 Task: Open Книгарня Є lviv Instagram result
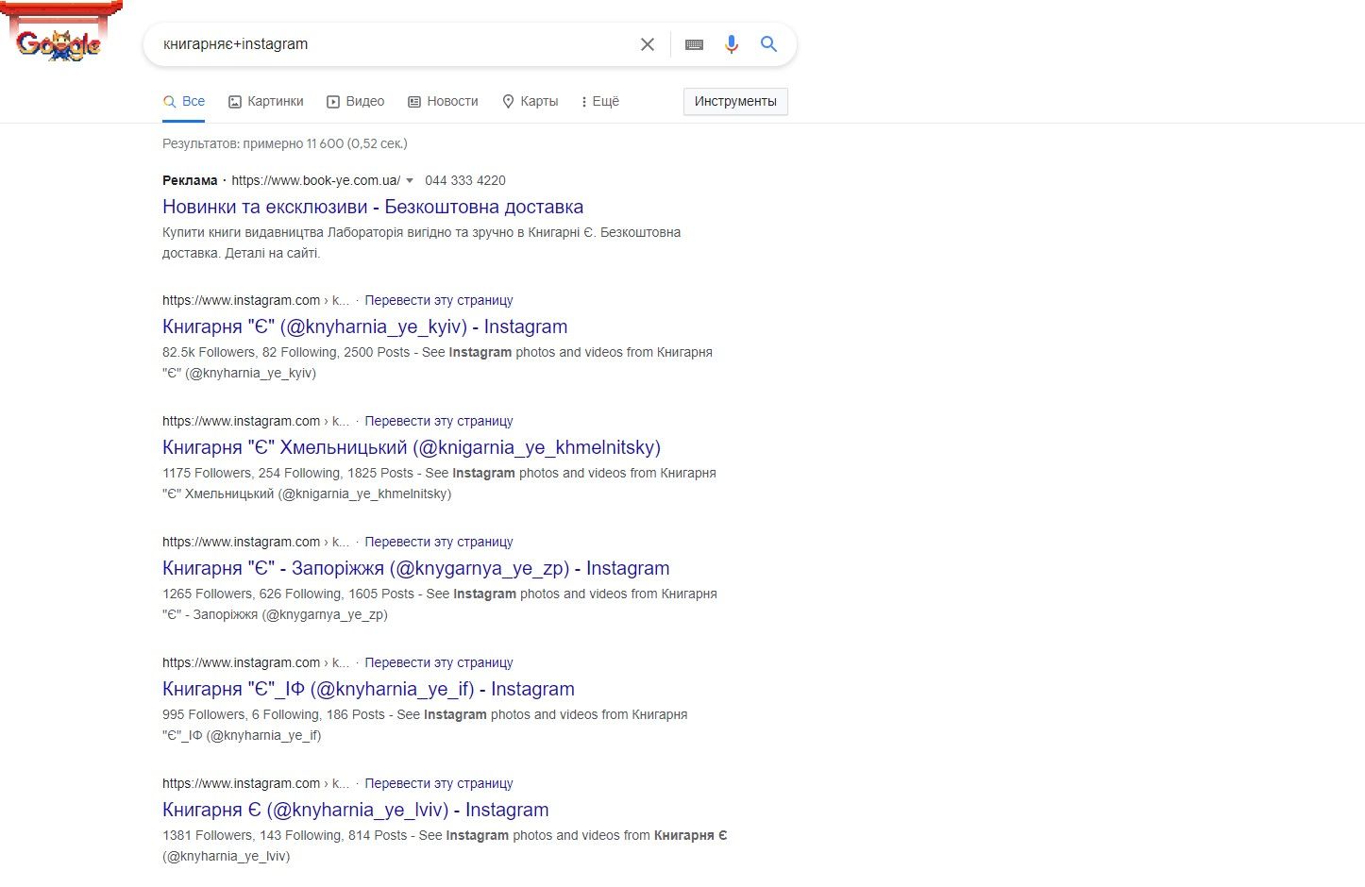(x=356, y=810)
